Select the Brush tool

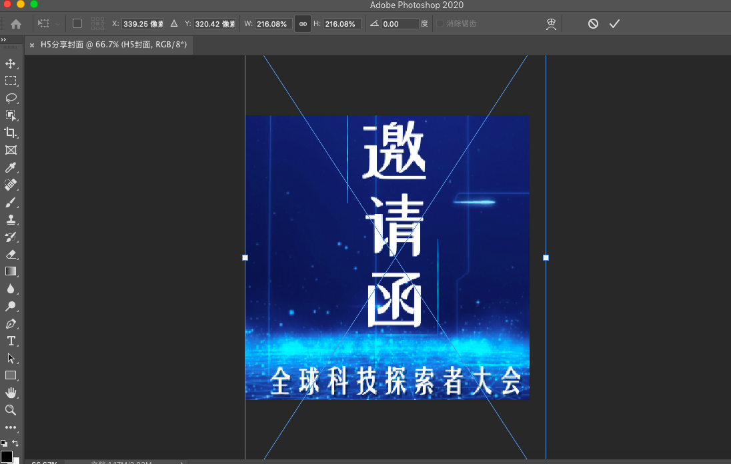coord(10,202)
